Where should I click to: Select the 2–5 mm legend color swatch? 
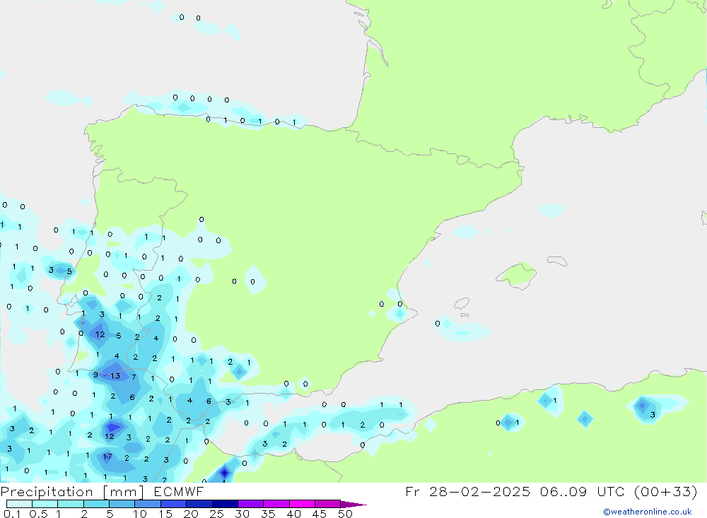click(x=96, y=504)
